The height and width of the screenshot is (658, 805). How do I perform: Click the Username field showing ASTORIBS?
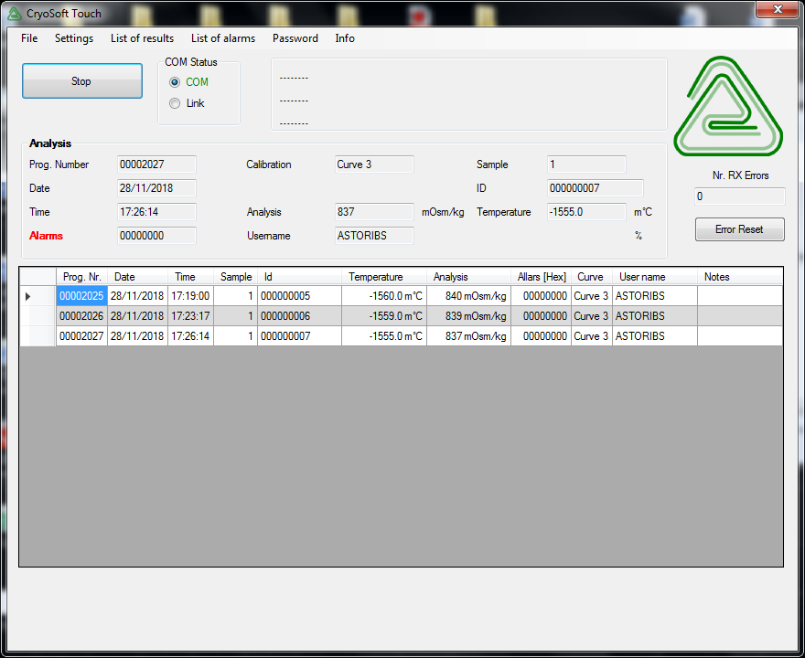(374, 236)
